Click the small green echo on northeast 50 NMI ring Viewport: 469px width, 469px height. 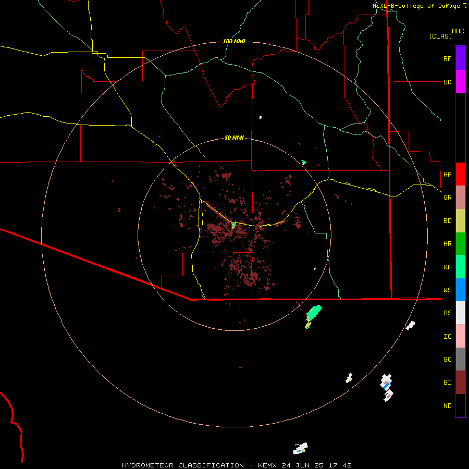pos(304,163)
